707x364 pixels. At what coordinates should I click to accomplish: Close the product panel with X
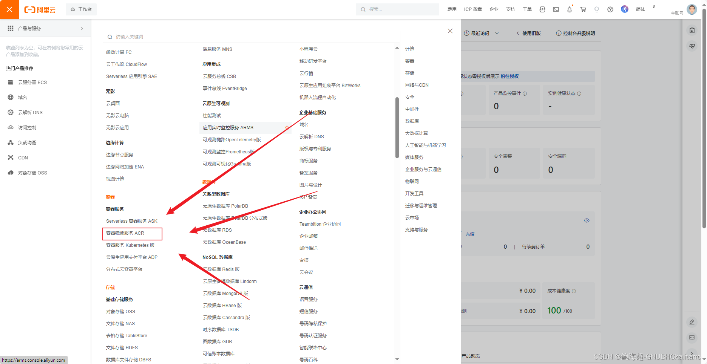(x=450, y=31)
